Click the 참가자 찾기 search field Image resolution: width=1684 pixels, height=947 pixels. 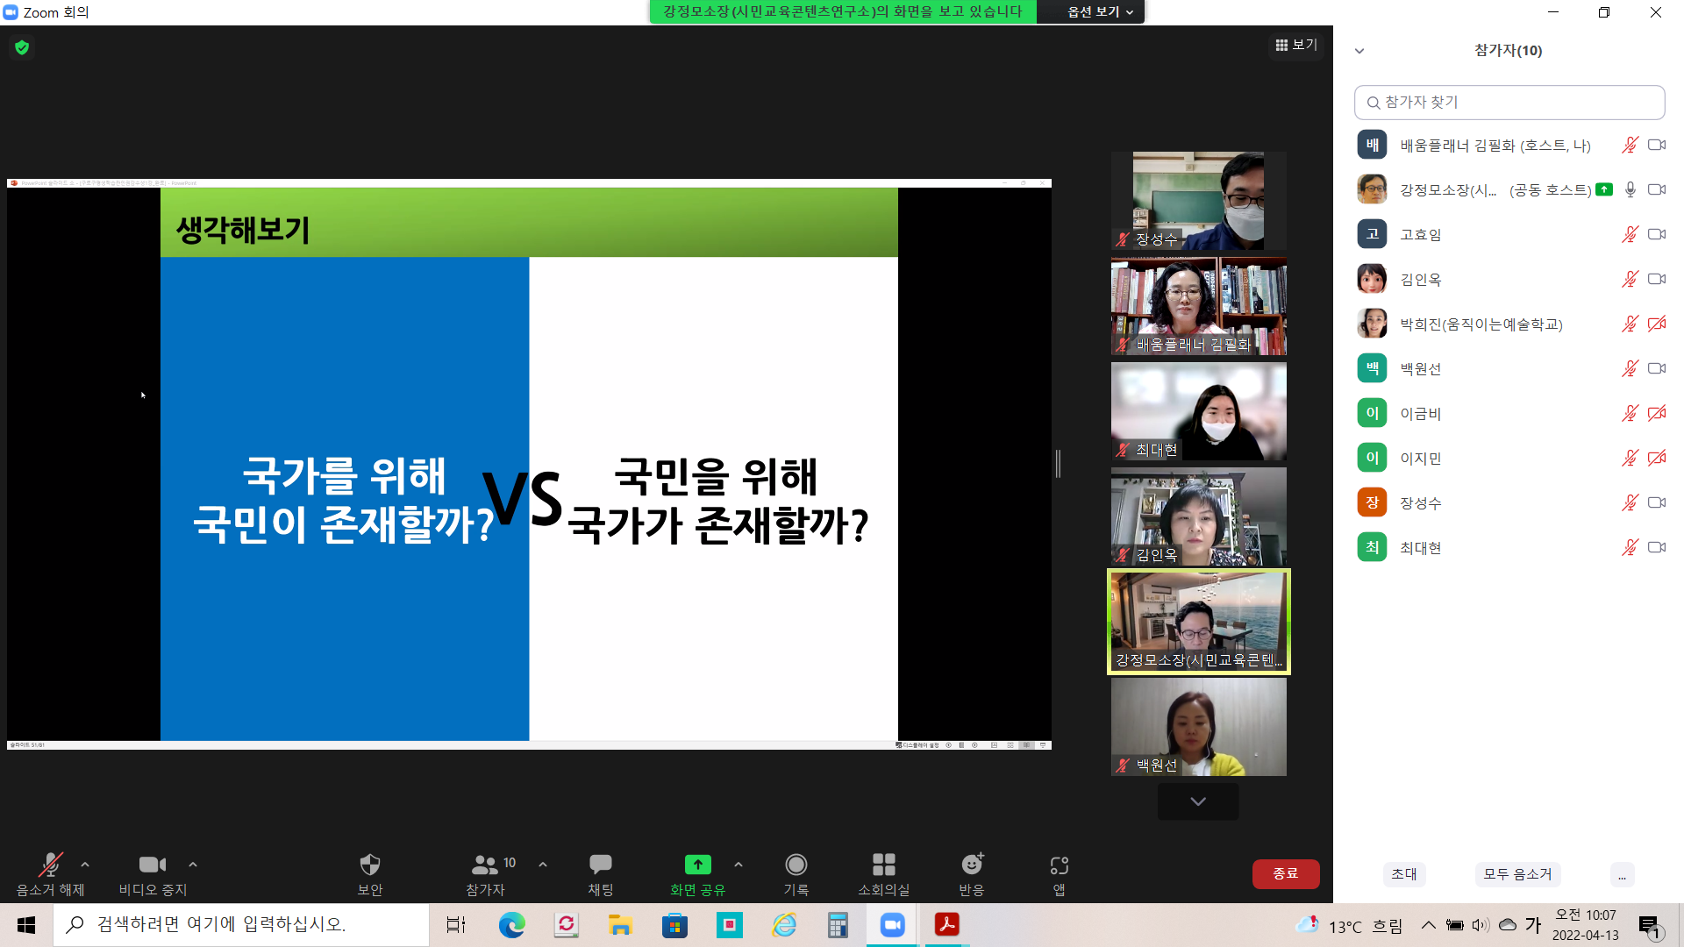pyautogui.click(x=1509, y=103)
